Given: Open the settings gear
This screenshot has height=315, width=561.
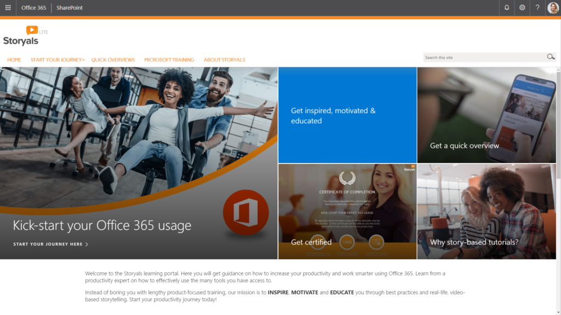Looking at the screenshot, I should tap(522, 8).
